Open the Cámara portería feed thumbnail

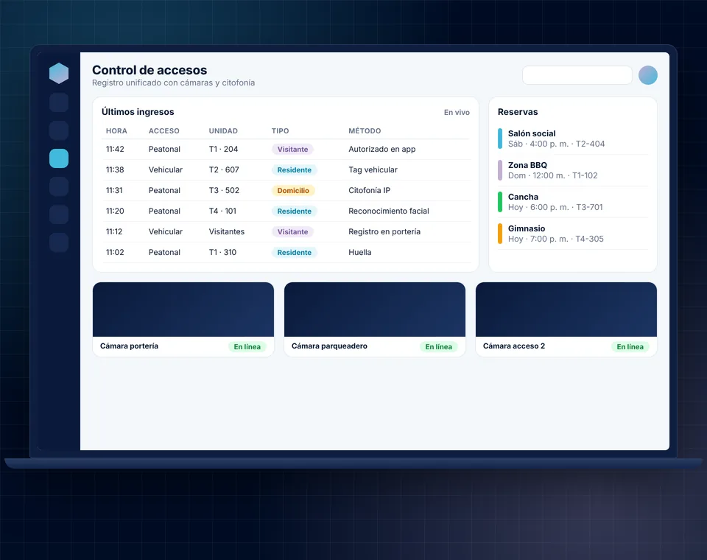tap(183, 309)
